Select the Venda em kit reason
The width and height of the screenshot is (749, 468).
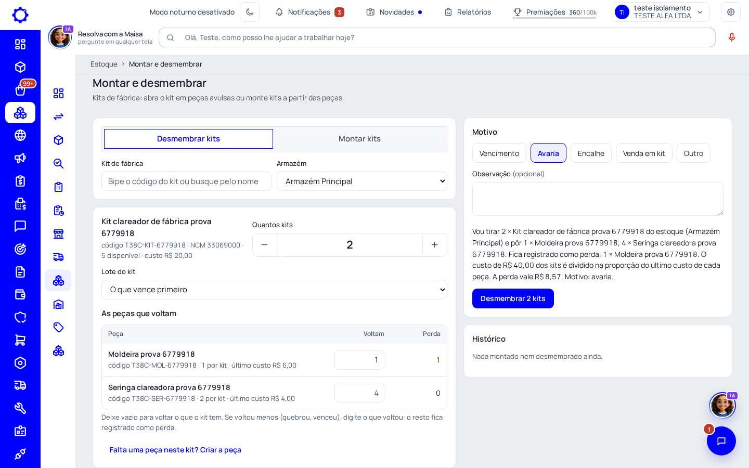point(644,153)
